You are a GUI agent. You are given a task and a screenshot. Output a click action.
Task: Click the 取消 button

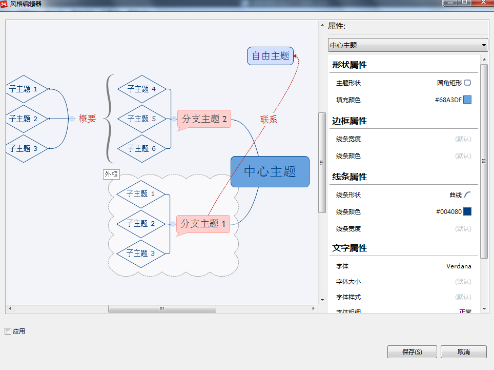[463, 352]
